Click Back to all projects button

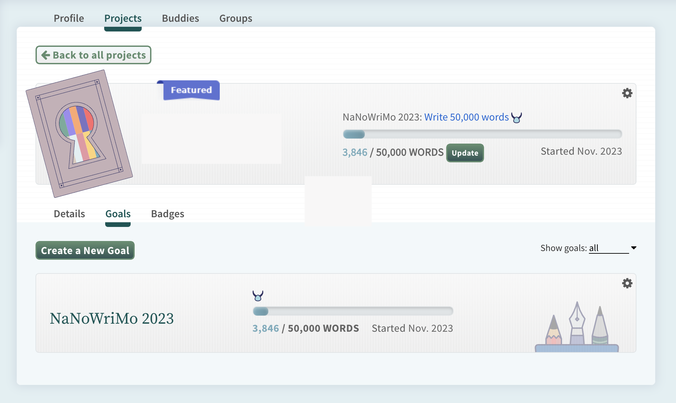(x=93, y=55)
